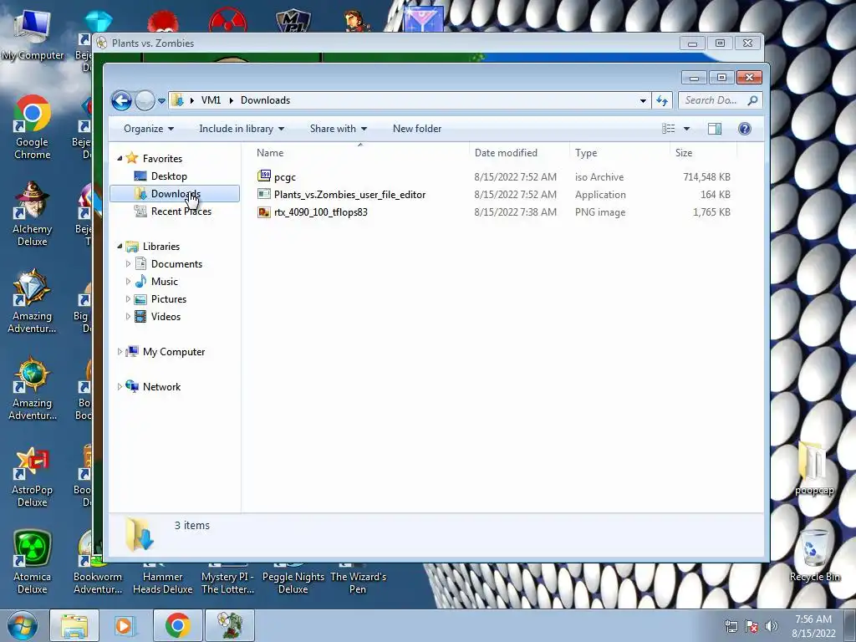
Task: Select the Plants_vs.Zombies_user_file_editor application icon
Action: tap(264, 194)
